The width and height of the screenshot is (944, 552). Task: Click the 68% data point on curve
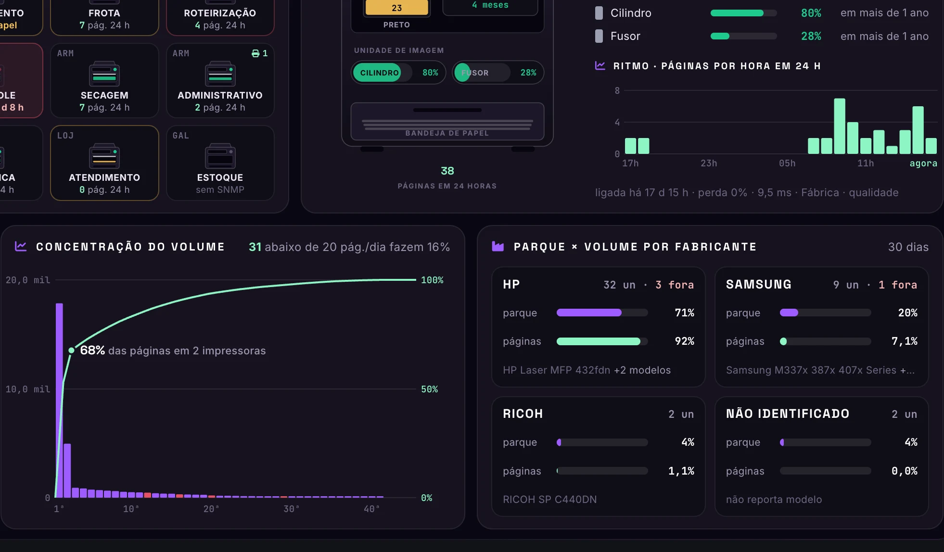tap(71, 351)
